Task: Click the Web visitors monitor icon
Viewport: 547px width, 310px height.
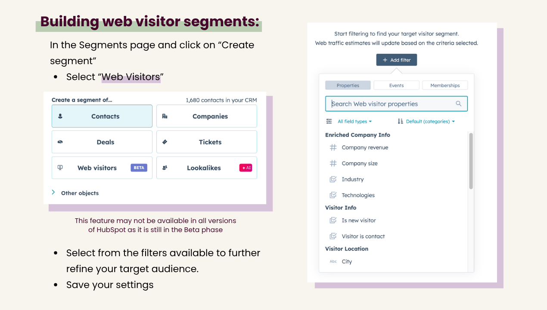Action: click(60, 168)
